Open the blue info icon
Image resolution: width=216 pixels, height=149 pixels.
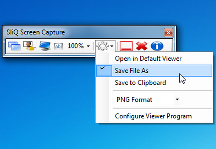pos(157,46)
